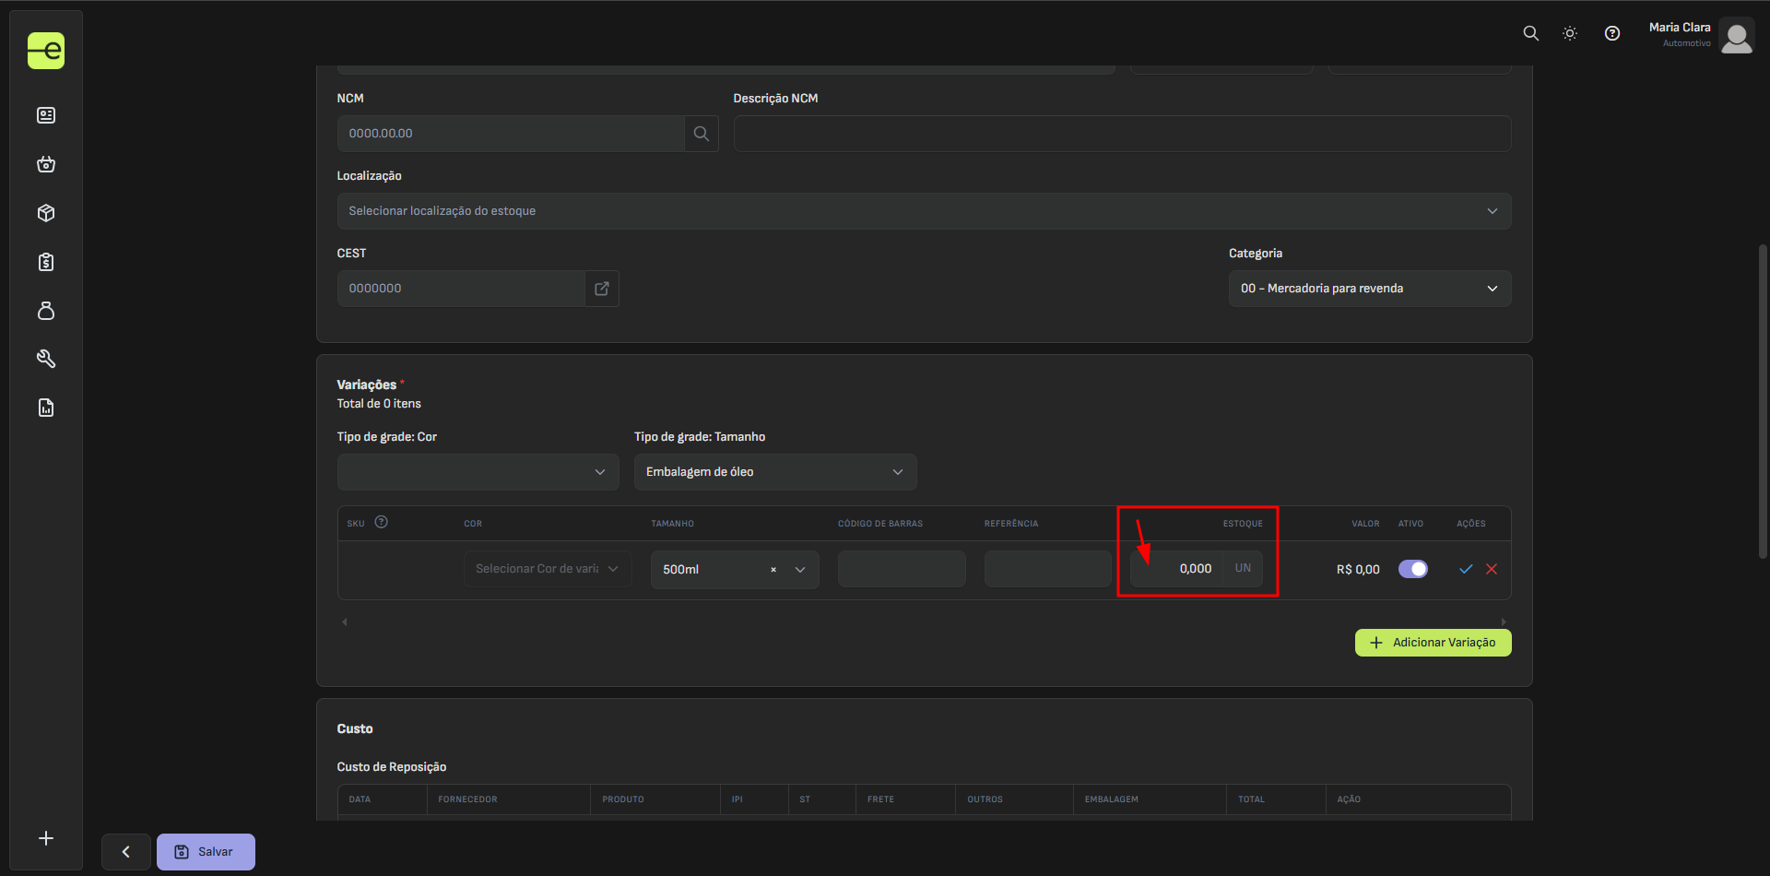Open the Tipo de grade: Tamanho dropdown
The width and height of the screenshot is (1770, 876).
point(774,472)
